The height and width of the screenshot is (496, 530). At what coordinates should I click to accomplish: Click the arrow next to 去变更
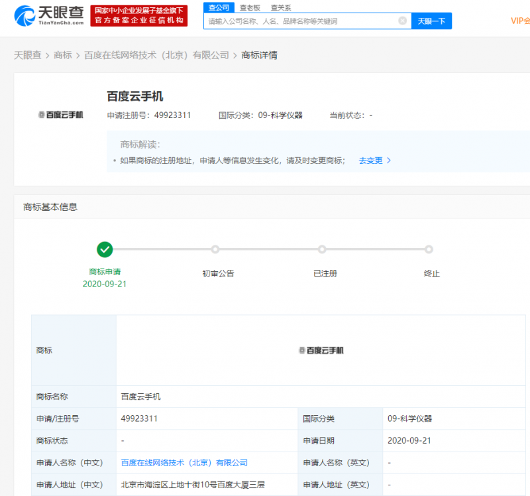pyautogui.click(x=389, y=160)
